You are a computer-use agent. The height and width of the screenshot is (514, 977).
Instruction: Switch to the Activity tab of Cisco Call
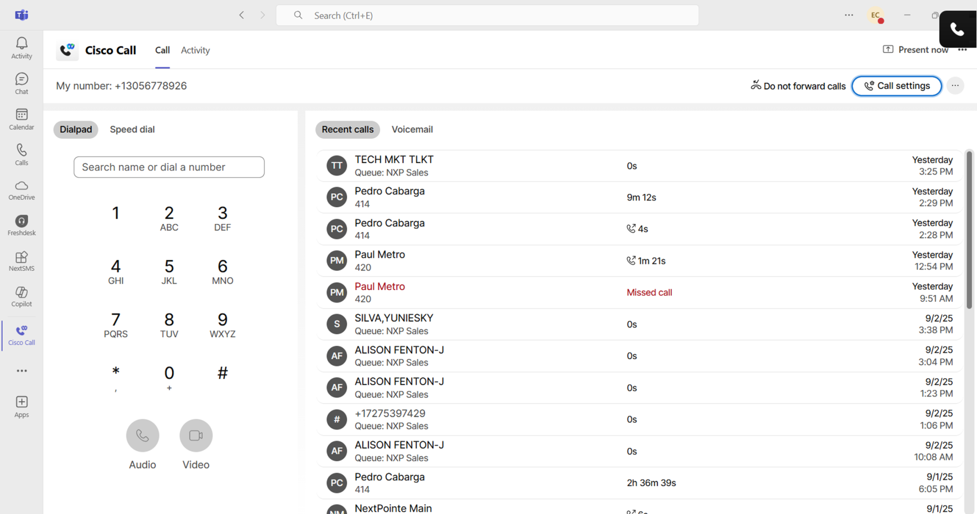[195, 50]
